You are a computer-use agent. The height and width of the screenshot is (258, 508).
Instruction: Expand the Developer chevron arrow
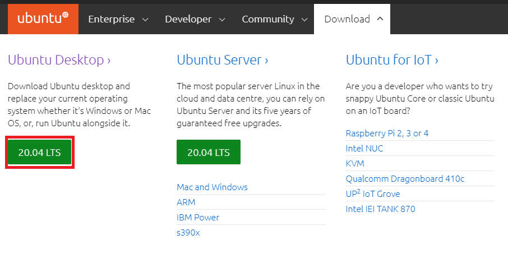222,20
